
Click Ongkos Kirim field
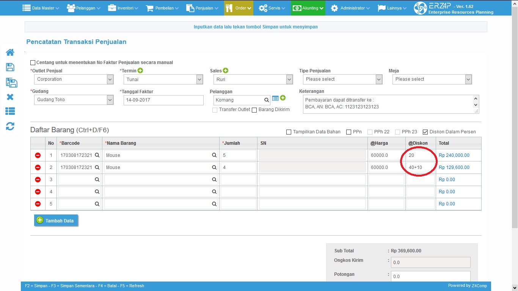pos(430,262)
